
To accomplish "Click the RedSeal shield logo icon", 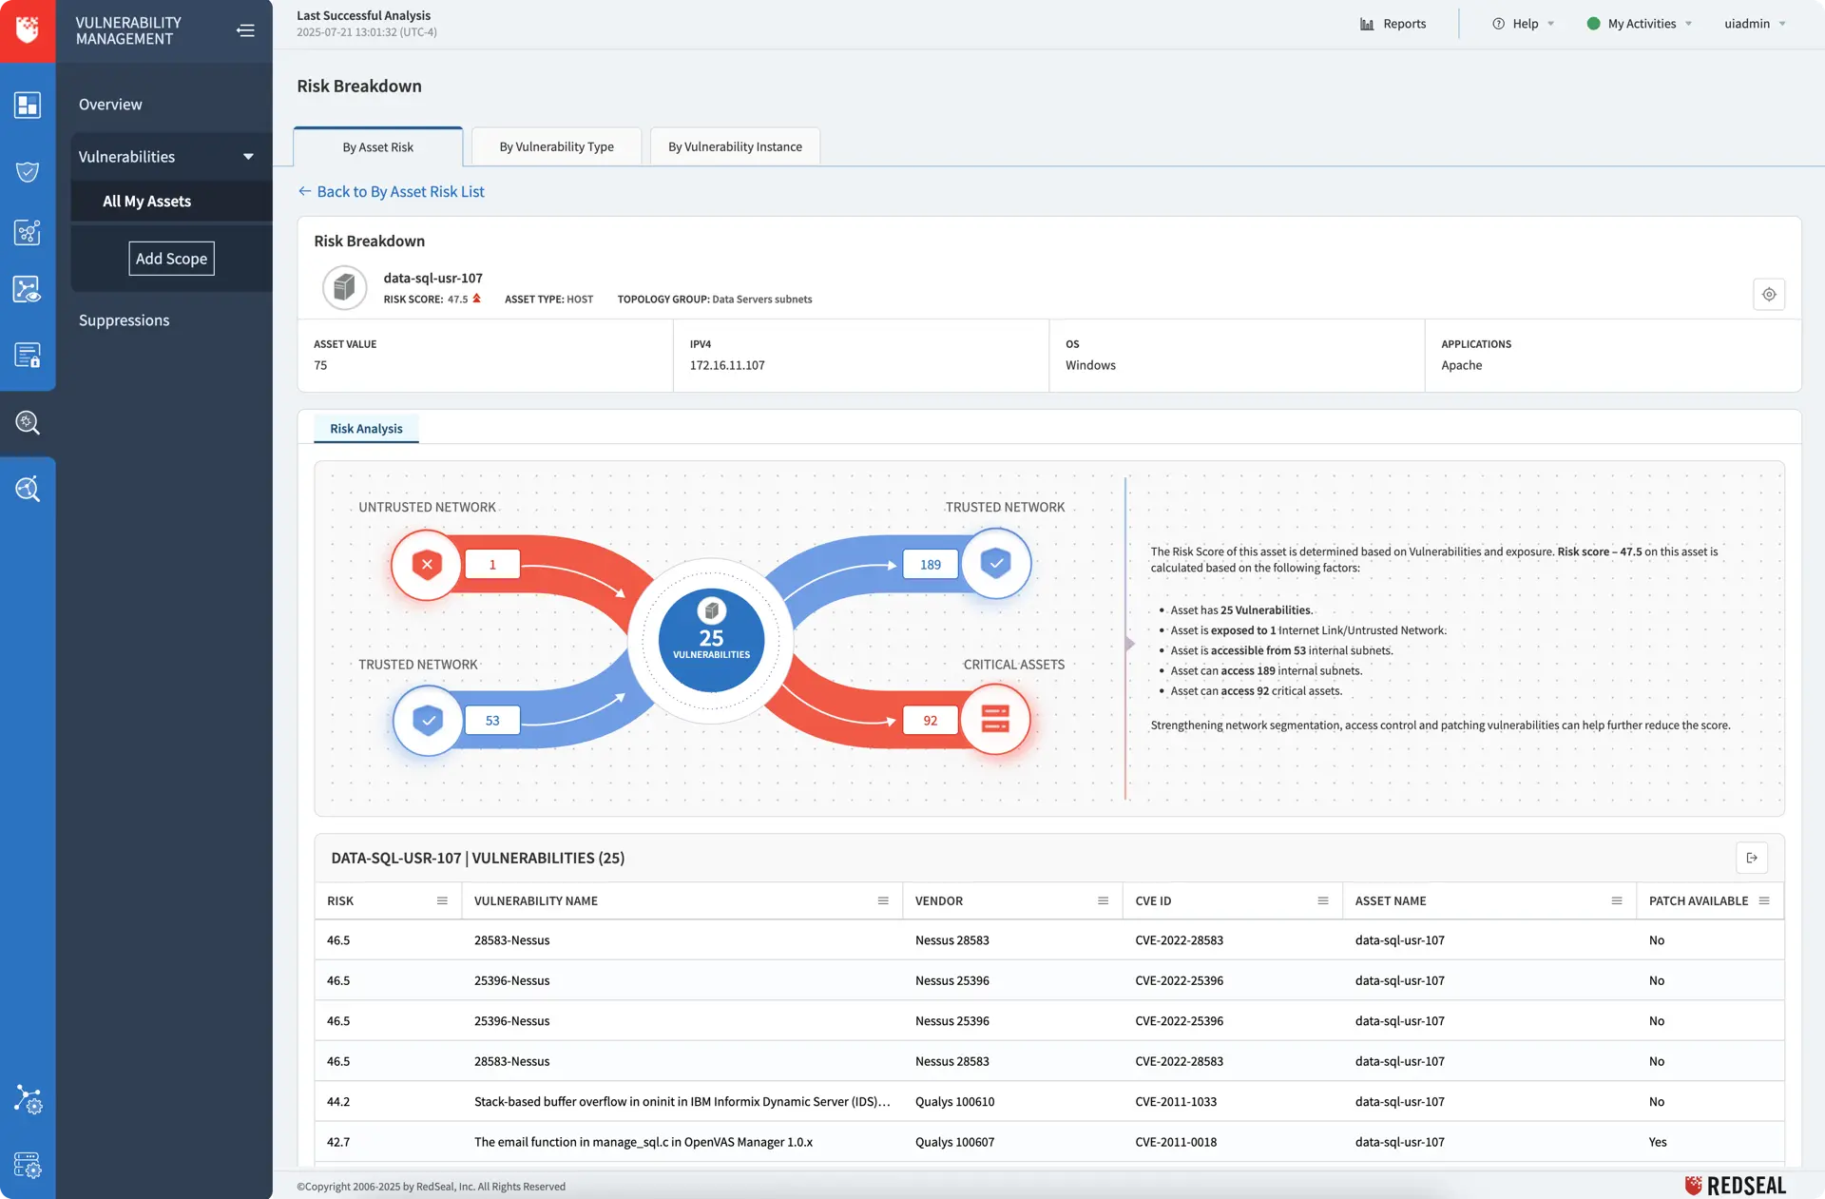I will (28, 29).
